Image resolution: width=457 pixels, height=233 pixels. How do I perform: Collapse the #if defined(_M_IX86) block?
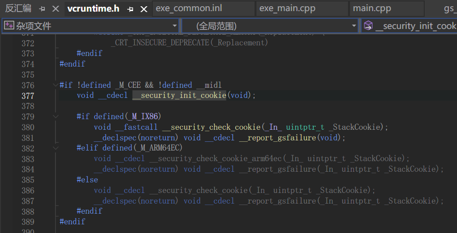pyautogui.click(x=55, y=117)
